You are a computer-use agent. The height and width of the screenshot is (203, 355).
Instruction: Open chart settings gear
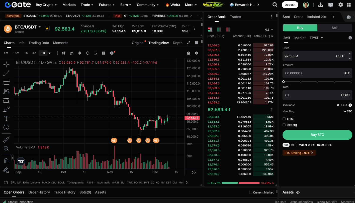tap(197, 53)
